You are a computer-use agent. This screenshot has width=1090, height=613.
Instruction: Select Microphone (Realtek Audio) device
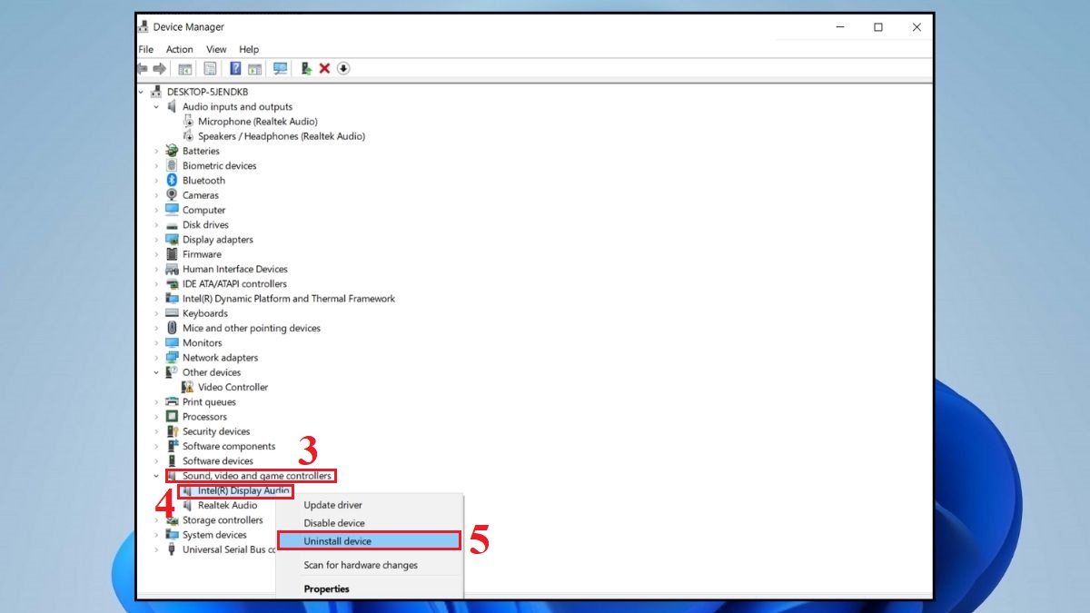point(258,122)
